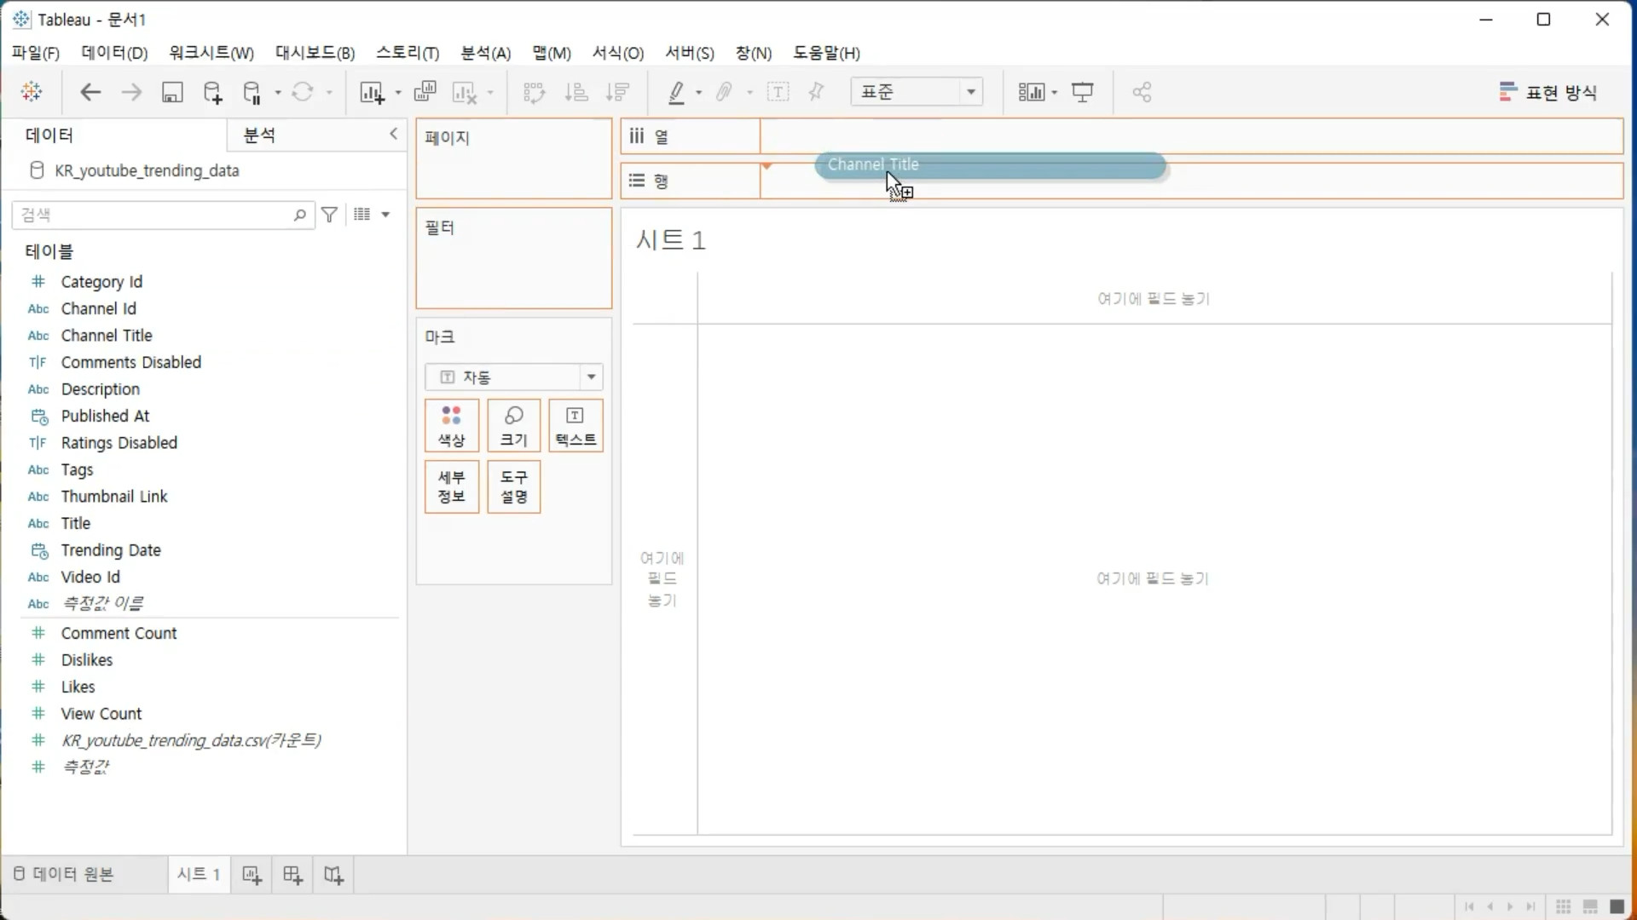Open presentation mode icon
Image resolution: width=1637 pixels, height=920 pixels.
click(1083, 92)
